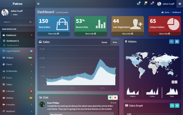Expand the Multilevel submenu arrow

32,111
